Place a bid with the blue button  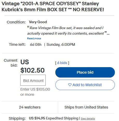tap(85, 72)
